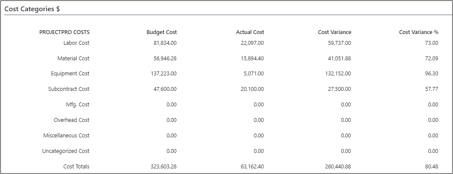Click the Budget Cost column header

click(162, 32)
